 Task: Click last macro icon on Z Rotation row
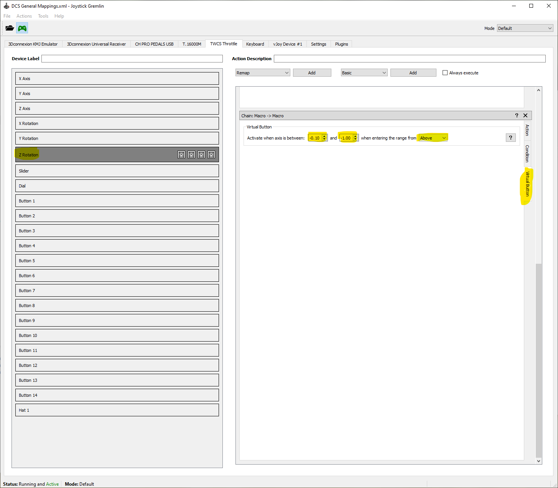tap(211, 154)
